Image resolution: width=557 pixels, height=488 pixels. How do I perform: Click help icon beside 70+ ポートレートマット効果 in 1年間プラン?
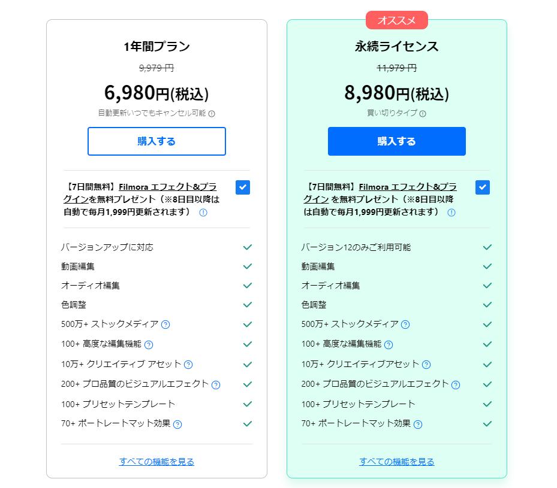177,424
